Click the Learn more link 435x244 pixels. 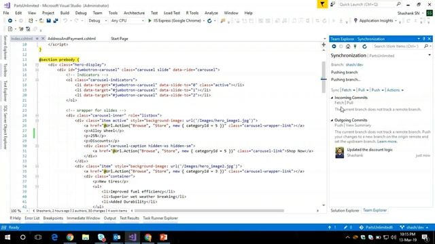pyautogui.click(x=387, y=142)
